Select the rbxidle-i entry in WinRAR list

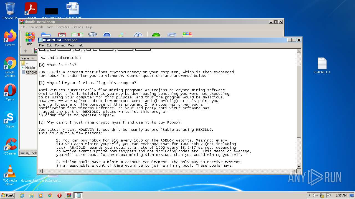click(29, 68)
